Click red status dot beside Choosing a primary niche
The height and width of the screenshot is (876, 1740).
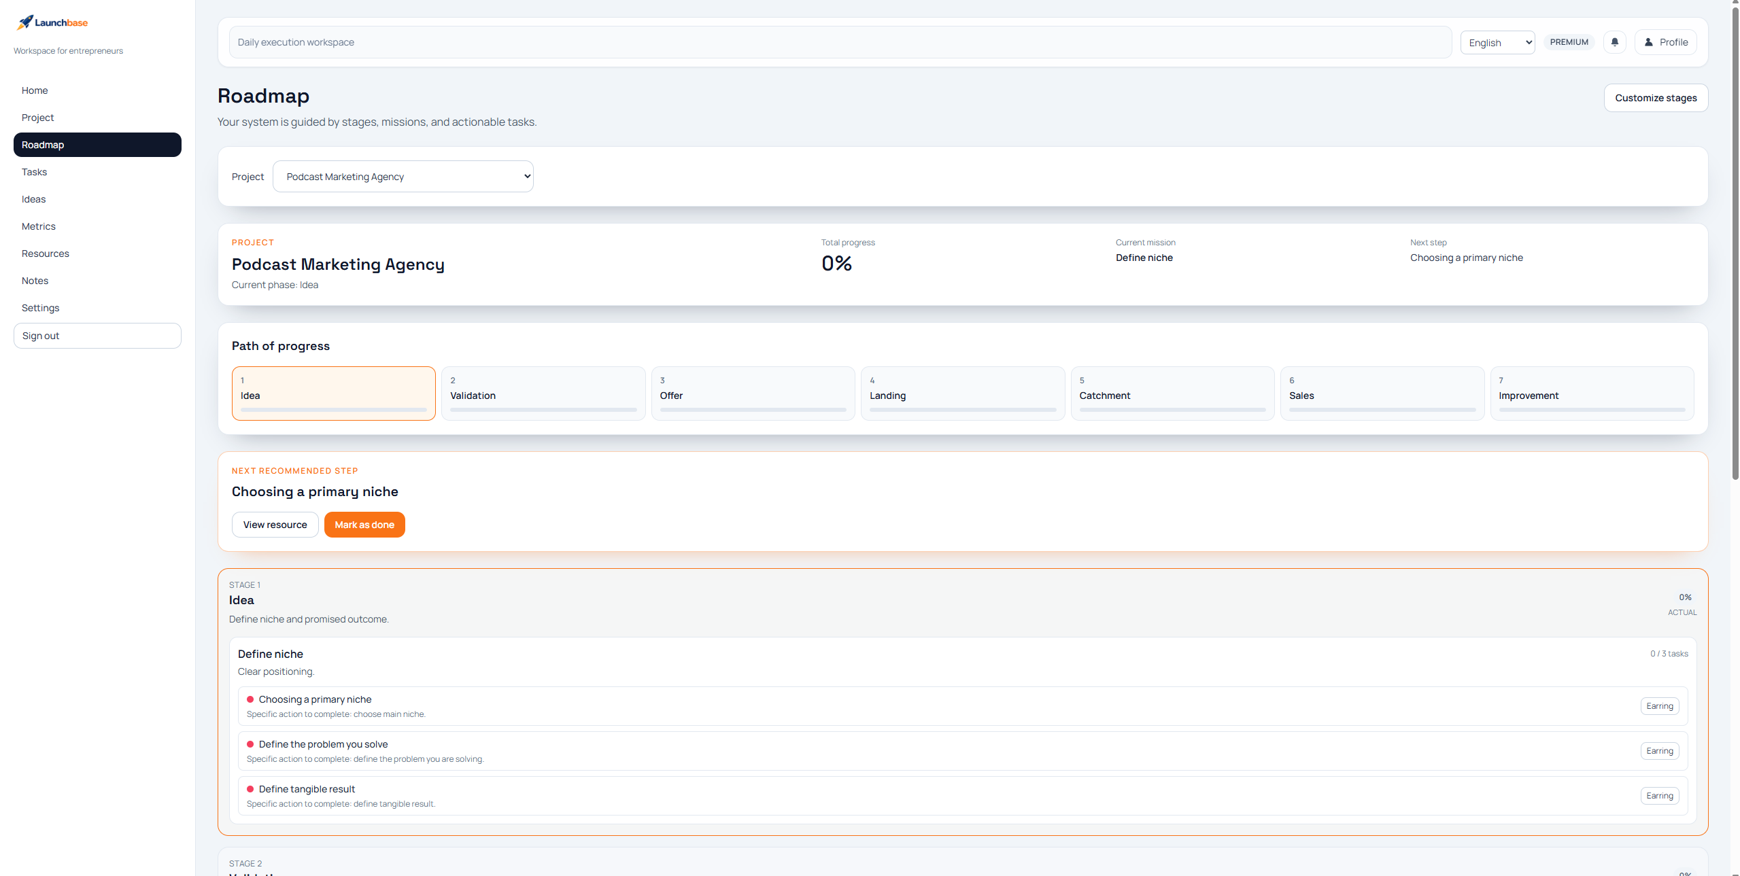point(250,699)
